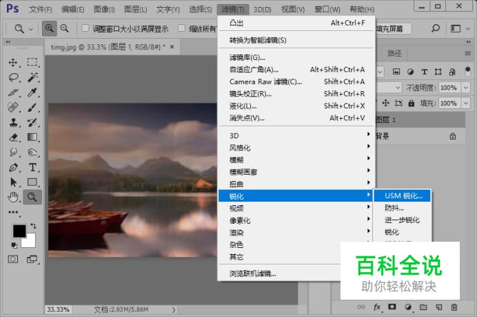Open the search magnifier icon

436,28
